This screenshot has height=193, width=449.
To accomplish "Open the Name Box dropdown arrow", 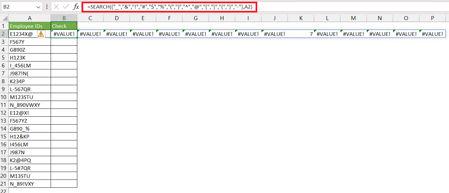I will point(38,7).
